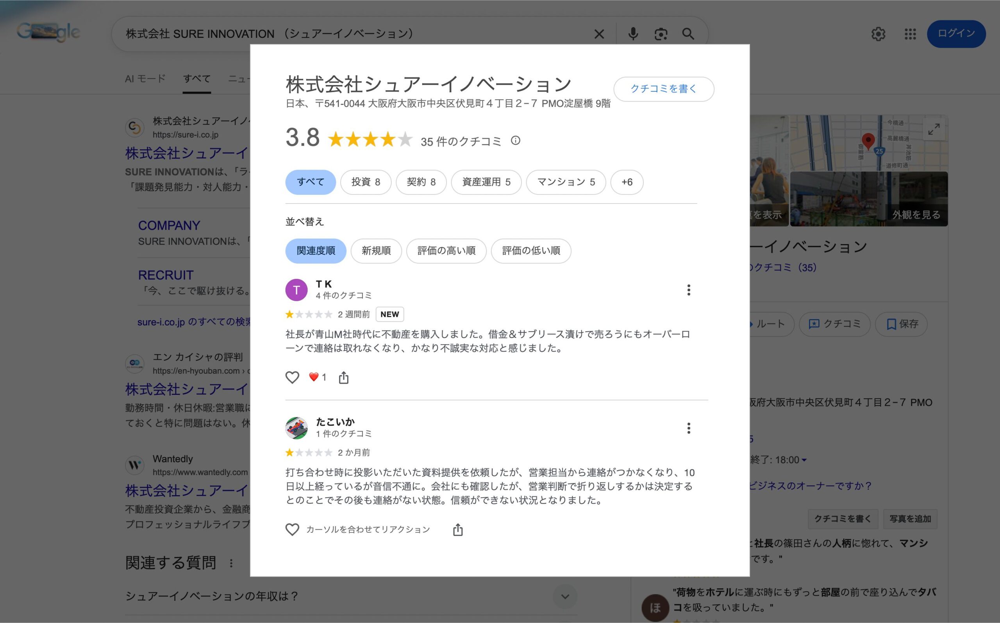Screen dimensions: 1000x623
Task: Sort reviews by 新規順
Action: pos(376,250)
